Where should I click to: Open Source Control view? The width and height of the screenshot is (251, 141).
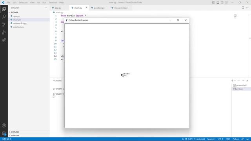coord(4,24)
